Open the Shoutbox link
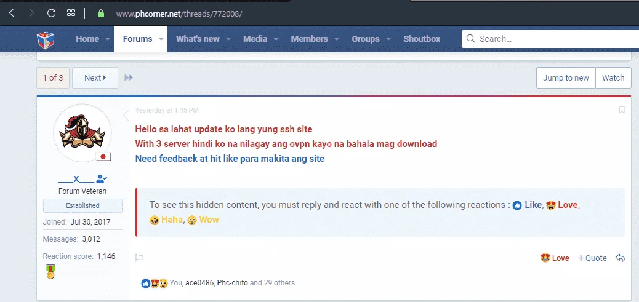This screenshot has height=302, width=639. 422,39
